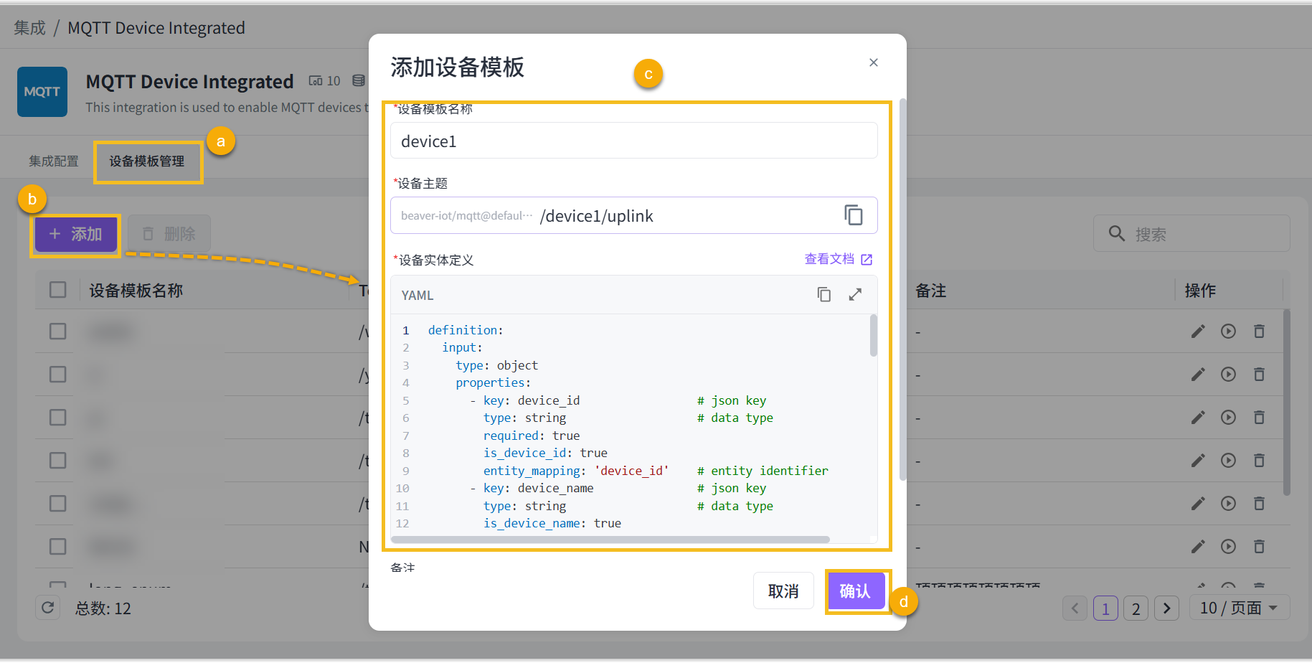Click the device template name input field
Screen dimensions: 1312x663
point(633,141)
